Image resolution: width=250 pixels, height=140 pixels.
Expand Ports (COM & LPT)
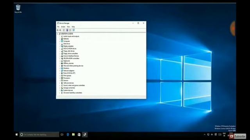(60, 73)
